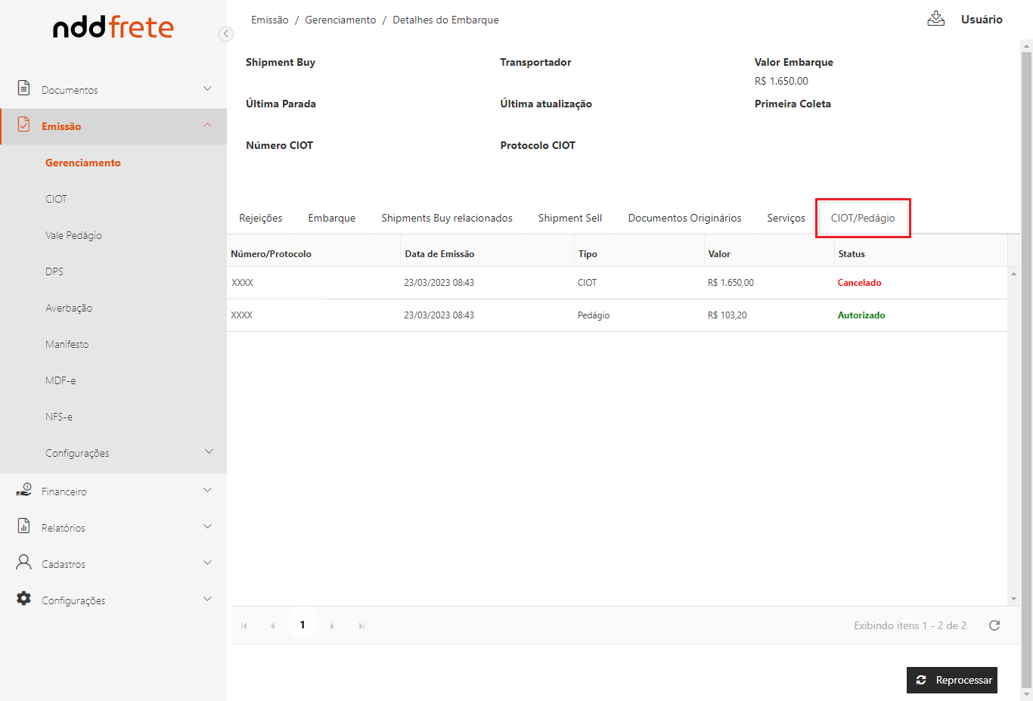Image resolution: width=1033 pixels, height=701 pixels.
Task: Click the Gerenciamento breadcrumb link
Action: point(340,20)
